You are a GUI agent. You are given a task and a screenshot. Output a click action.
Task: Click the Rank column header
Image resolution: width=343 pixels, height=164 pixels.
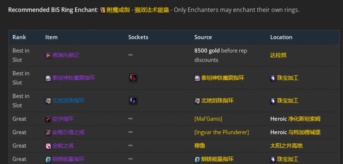point(19,37)
